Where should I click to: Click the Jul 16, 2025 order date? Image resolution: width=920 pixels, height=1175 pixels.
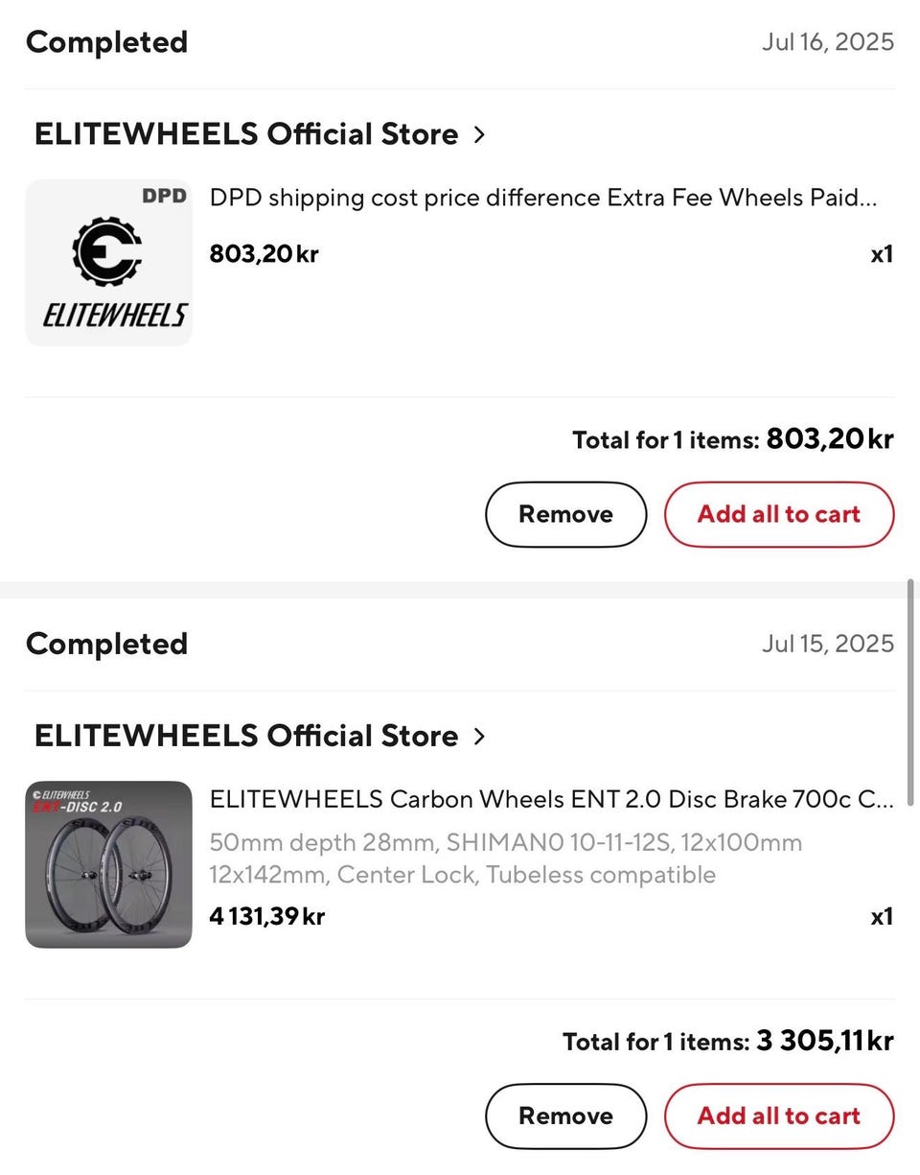pos(828,42)
